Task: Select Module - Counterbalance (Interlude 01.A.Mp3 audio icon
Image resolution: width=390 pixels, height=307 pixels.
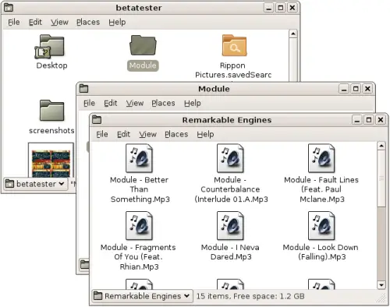Action: pyautogui.click(x=230, y=158)
